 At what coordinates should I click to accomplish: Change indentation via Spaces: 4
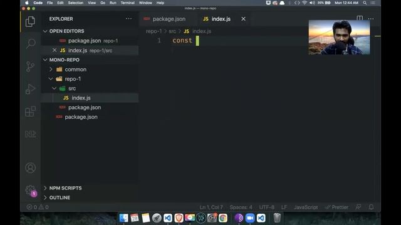[x=241, y=207]
